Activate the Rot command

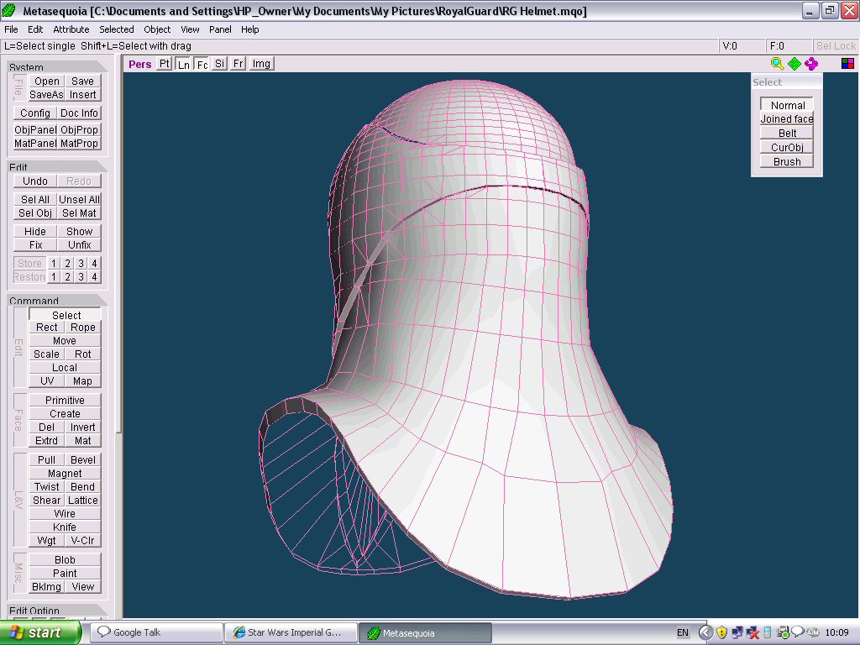pyautogui.click(x=83, y=354)
